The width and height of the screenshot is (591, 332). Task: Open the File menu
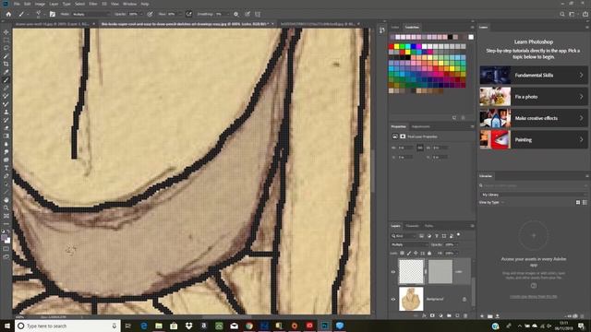pos(17,4)
